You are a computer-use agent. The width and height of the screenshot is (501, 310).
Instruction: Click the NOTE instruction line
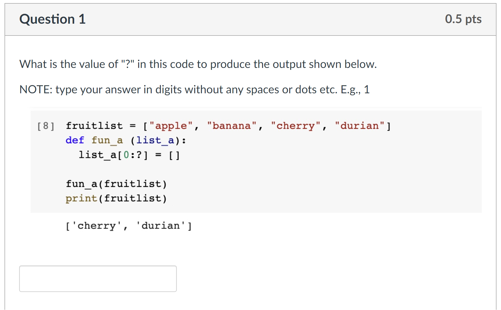point(194,90)
